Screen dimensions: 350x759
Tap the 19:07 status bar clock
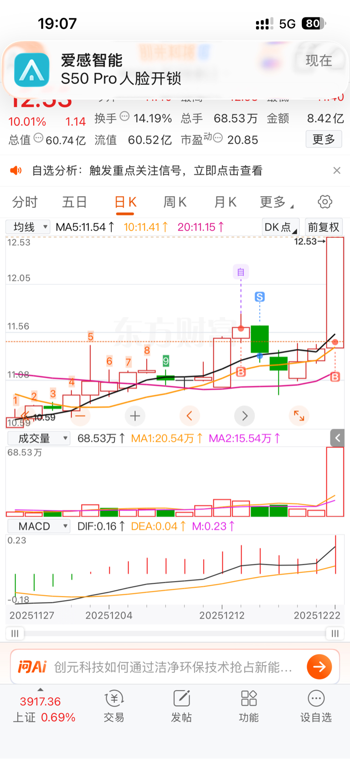57,23
